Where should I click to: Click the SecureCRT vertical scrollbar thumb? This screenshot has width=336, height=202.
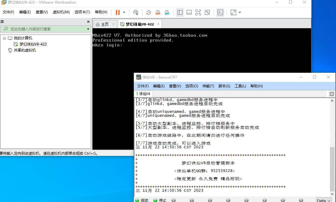pos(332,169)
